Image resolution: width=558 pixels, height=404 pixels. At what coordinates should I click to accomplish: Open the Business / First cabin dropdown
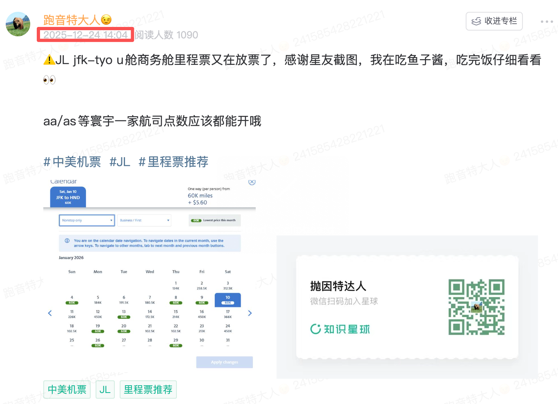(x=144, y=220)
